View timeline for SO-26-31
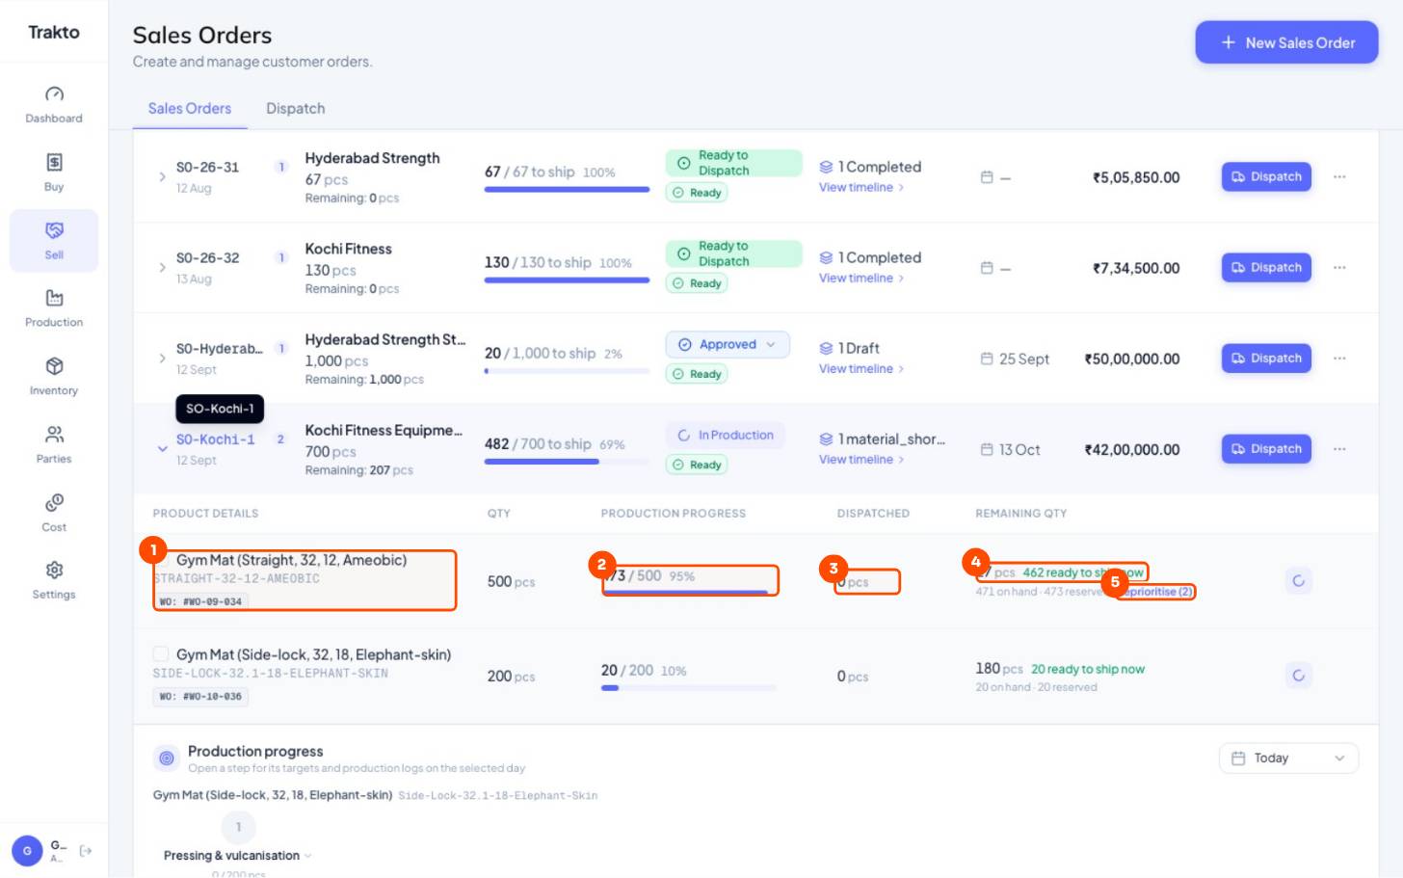1403x878 pixels. pyautogui.click(x=861, y=188)
